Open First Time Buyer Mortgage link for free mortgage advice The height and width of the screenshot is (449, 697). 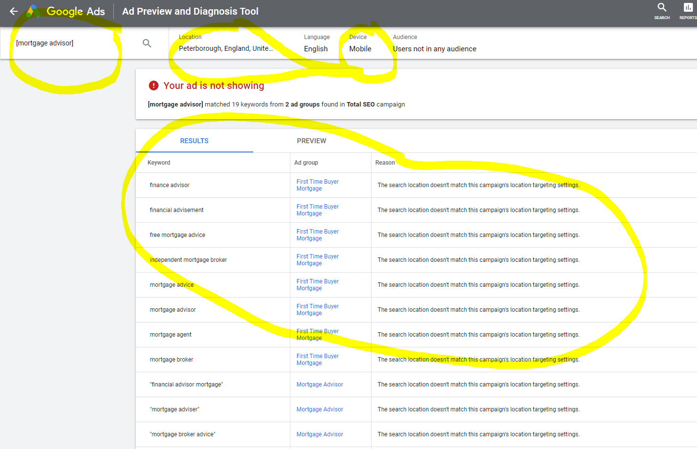coord(318,235)
